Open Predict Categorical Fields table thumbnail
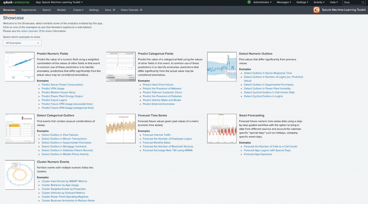 click(x=121, y=67)
